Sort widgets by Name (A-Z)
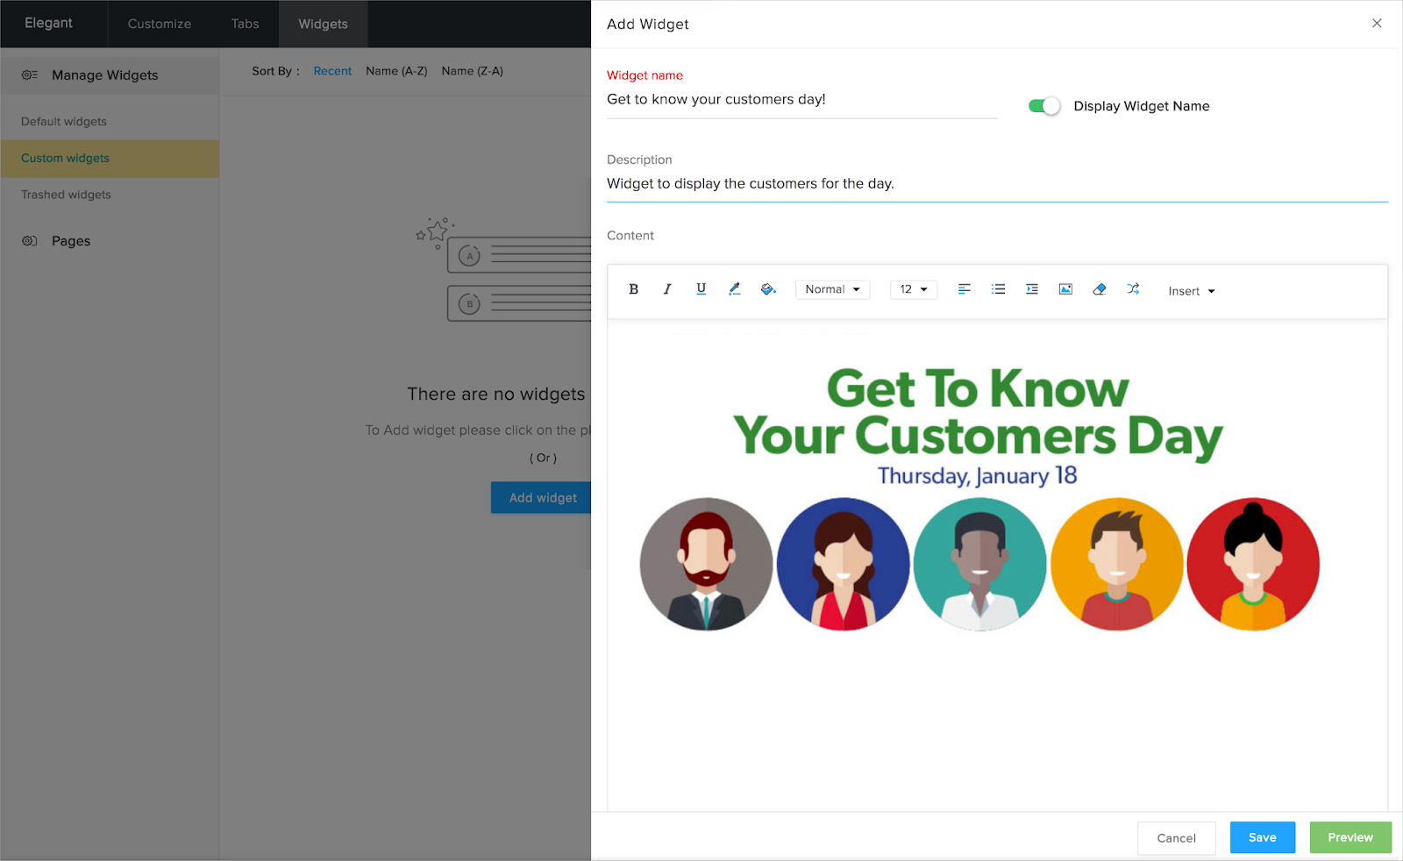 click(396, 71)
